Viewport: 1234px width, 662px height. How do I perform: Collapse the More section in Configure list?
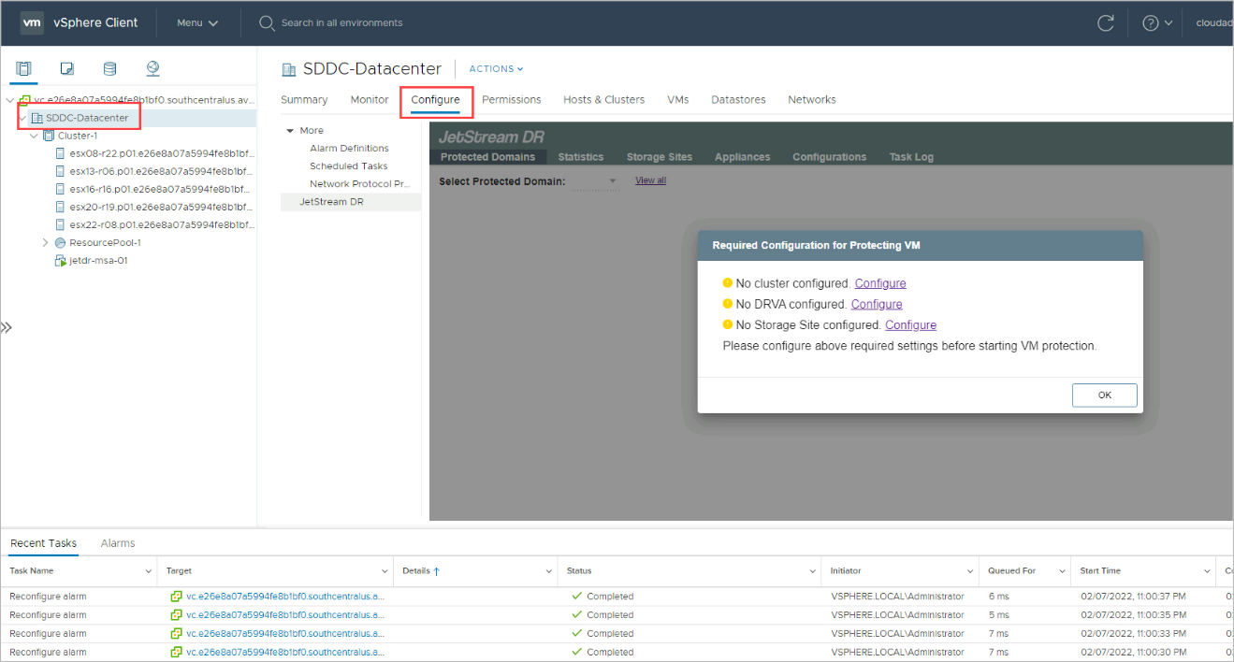[x=289, y=131]
